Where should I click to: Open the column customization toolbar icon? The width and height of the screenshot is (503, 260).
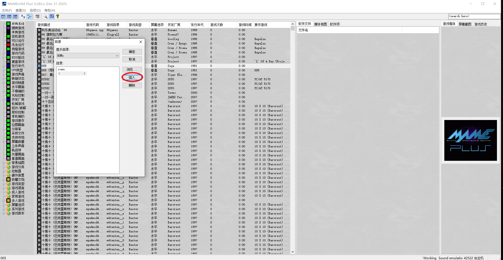click(37, 16)
